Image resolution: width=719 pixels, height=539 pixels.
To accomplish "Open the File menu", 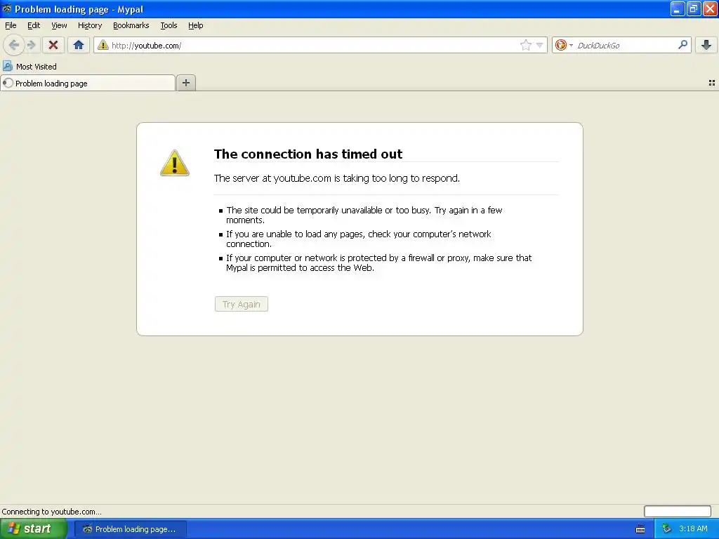I will point(11,25).
